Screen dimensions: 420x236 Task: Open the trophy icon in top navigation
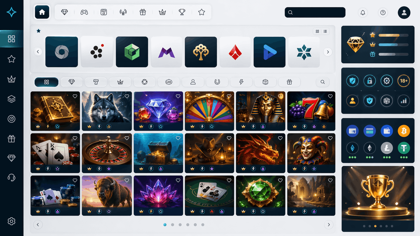(x=182, y=12)
